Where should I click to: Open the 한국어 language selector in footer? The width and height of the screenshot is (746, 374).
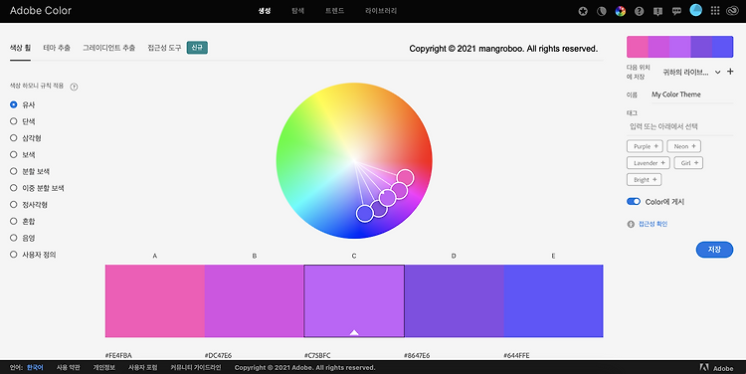[x=35, y=367]
